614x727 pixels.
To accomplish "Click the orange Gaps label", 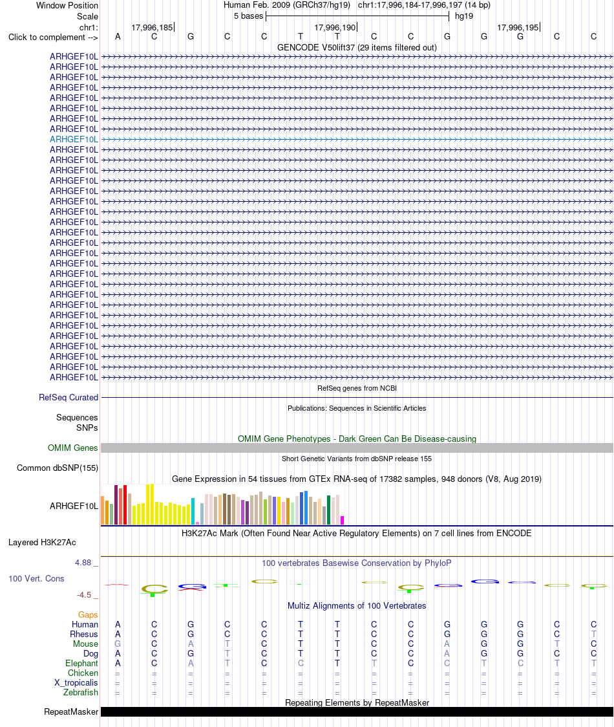I will click(88, 615).
